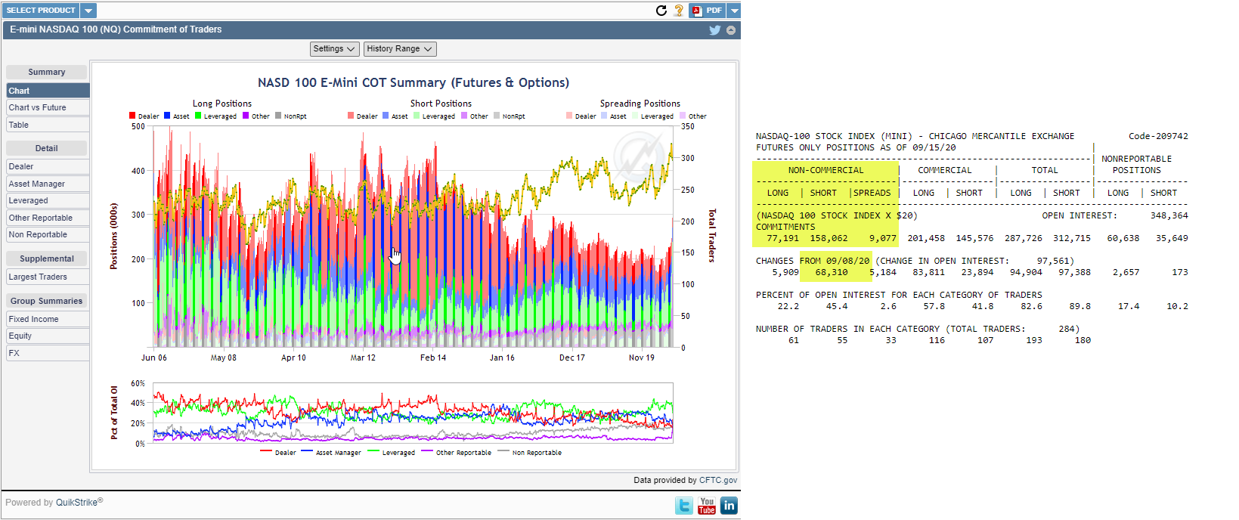Expand the SELECT PRODUCT dropdown arrow
This screenshot has height=520, width=1239.
88,11
